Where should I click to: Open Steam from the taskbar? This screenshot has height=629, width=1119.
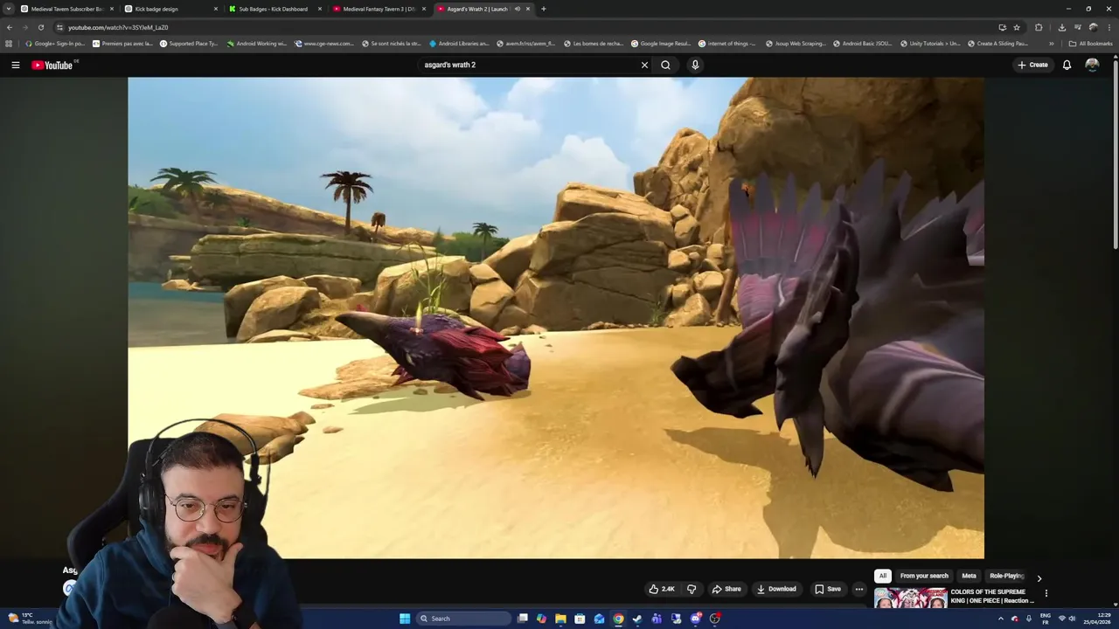(637, 619)
